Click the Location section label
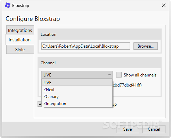This screenshot has width=171, height=138. click(x=48, y=34)
